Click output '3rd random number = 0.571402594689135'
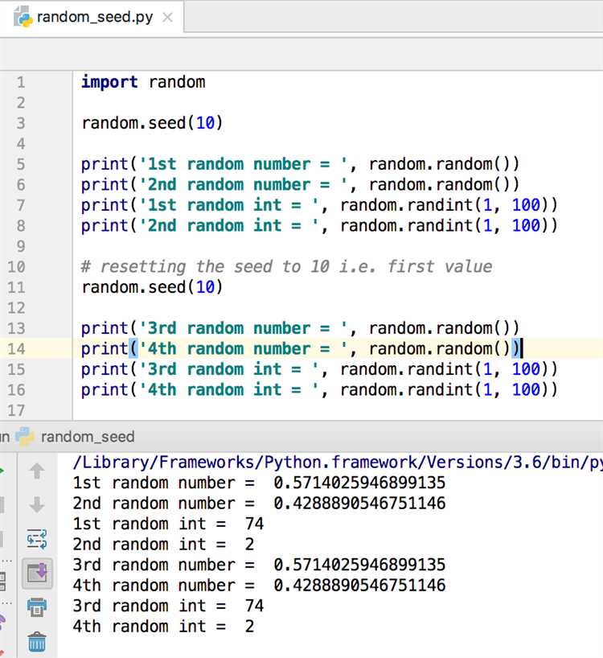The height and width of the screenshot is (658, 603). tap(259, 565)
